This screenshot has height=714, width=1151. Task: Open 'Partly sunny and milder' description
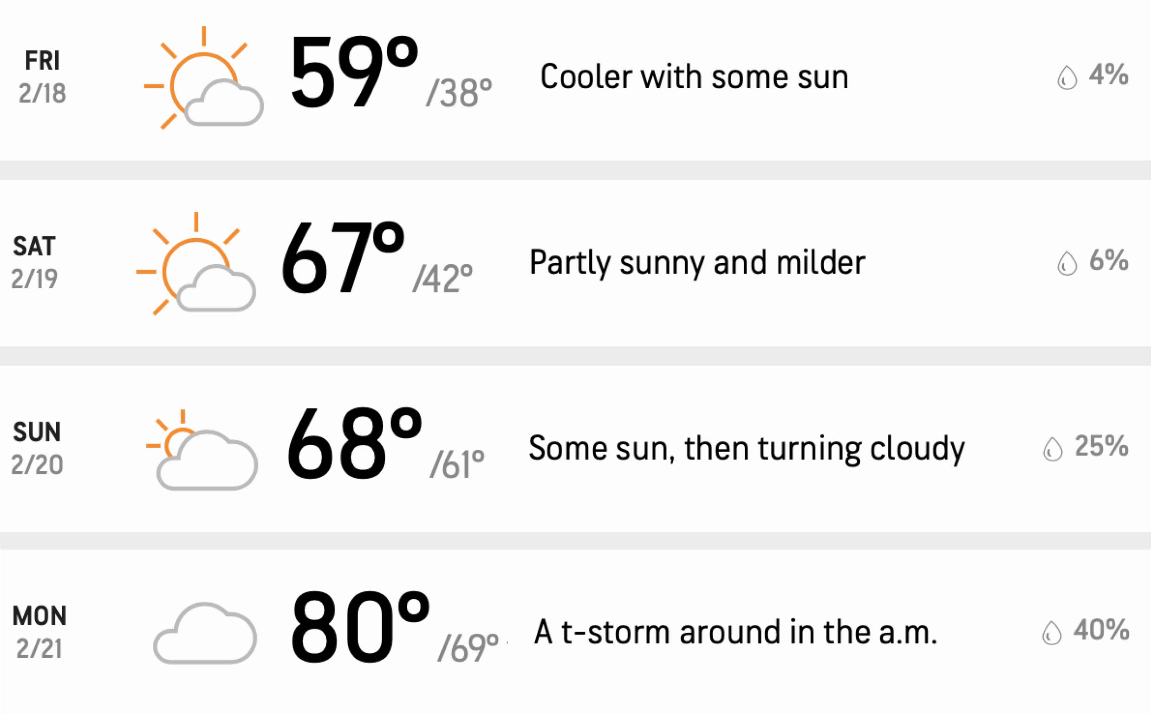tap(697, 263)
